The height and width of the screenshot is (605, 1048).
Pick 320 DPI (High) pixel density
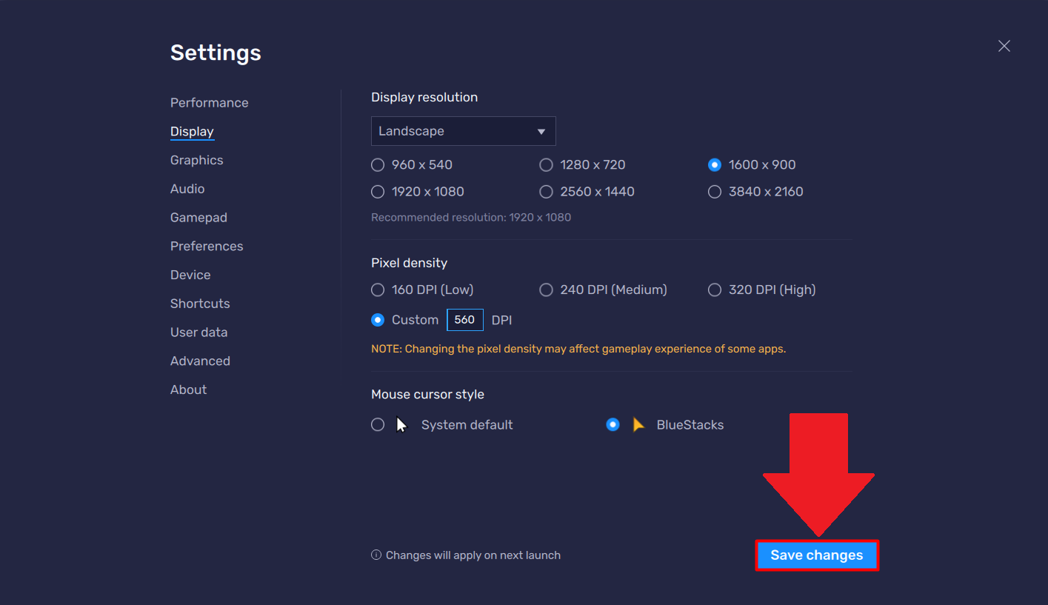(x=715, y=290)
